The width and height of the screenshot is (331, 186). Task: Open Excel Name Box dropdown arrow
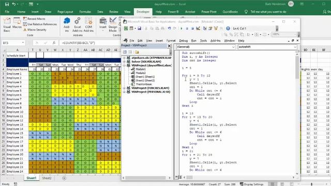pyautogui.click(x=23, y=43)
